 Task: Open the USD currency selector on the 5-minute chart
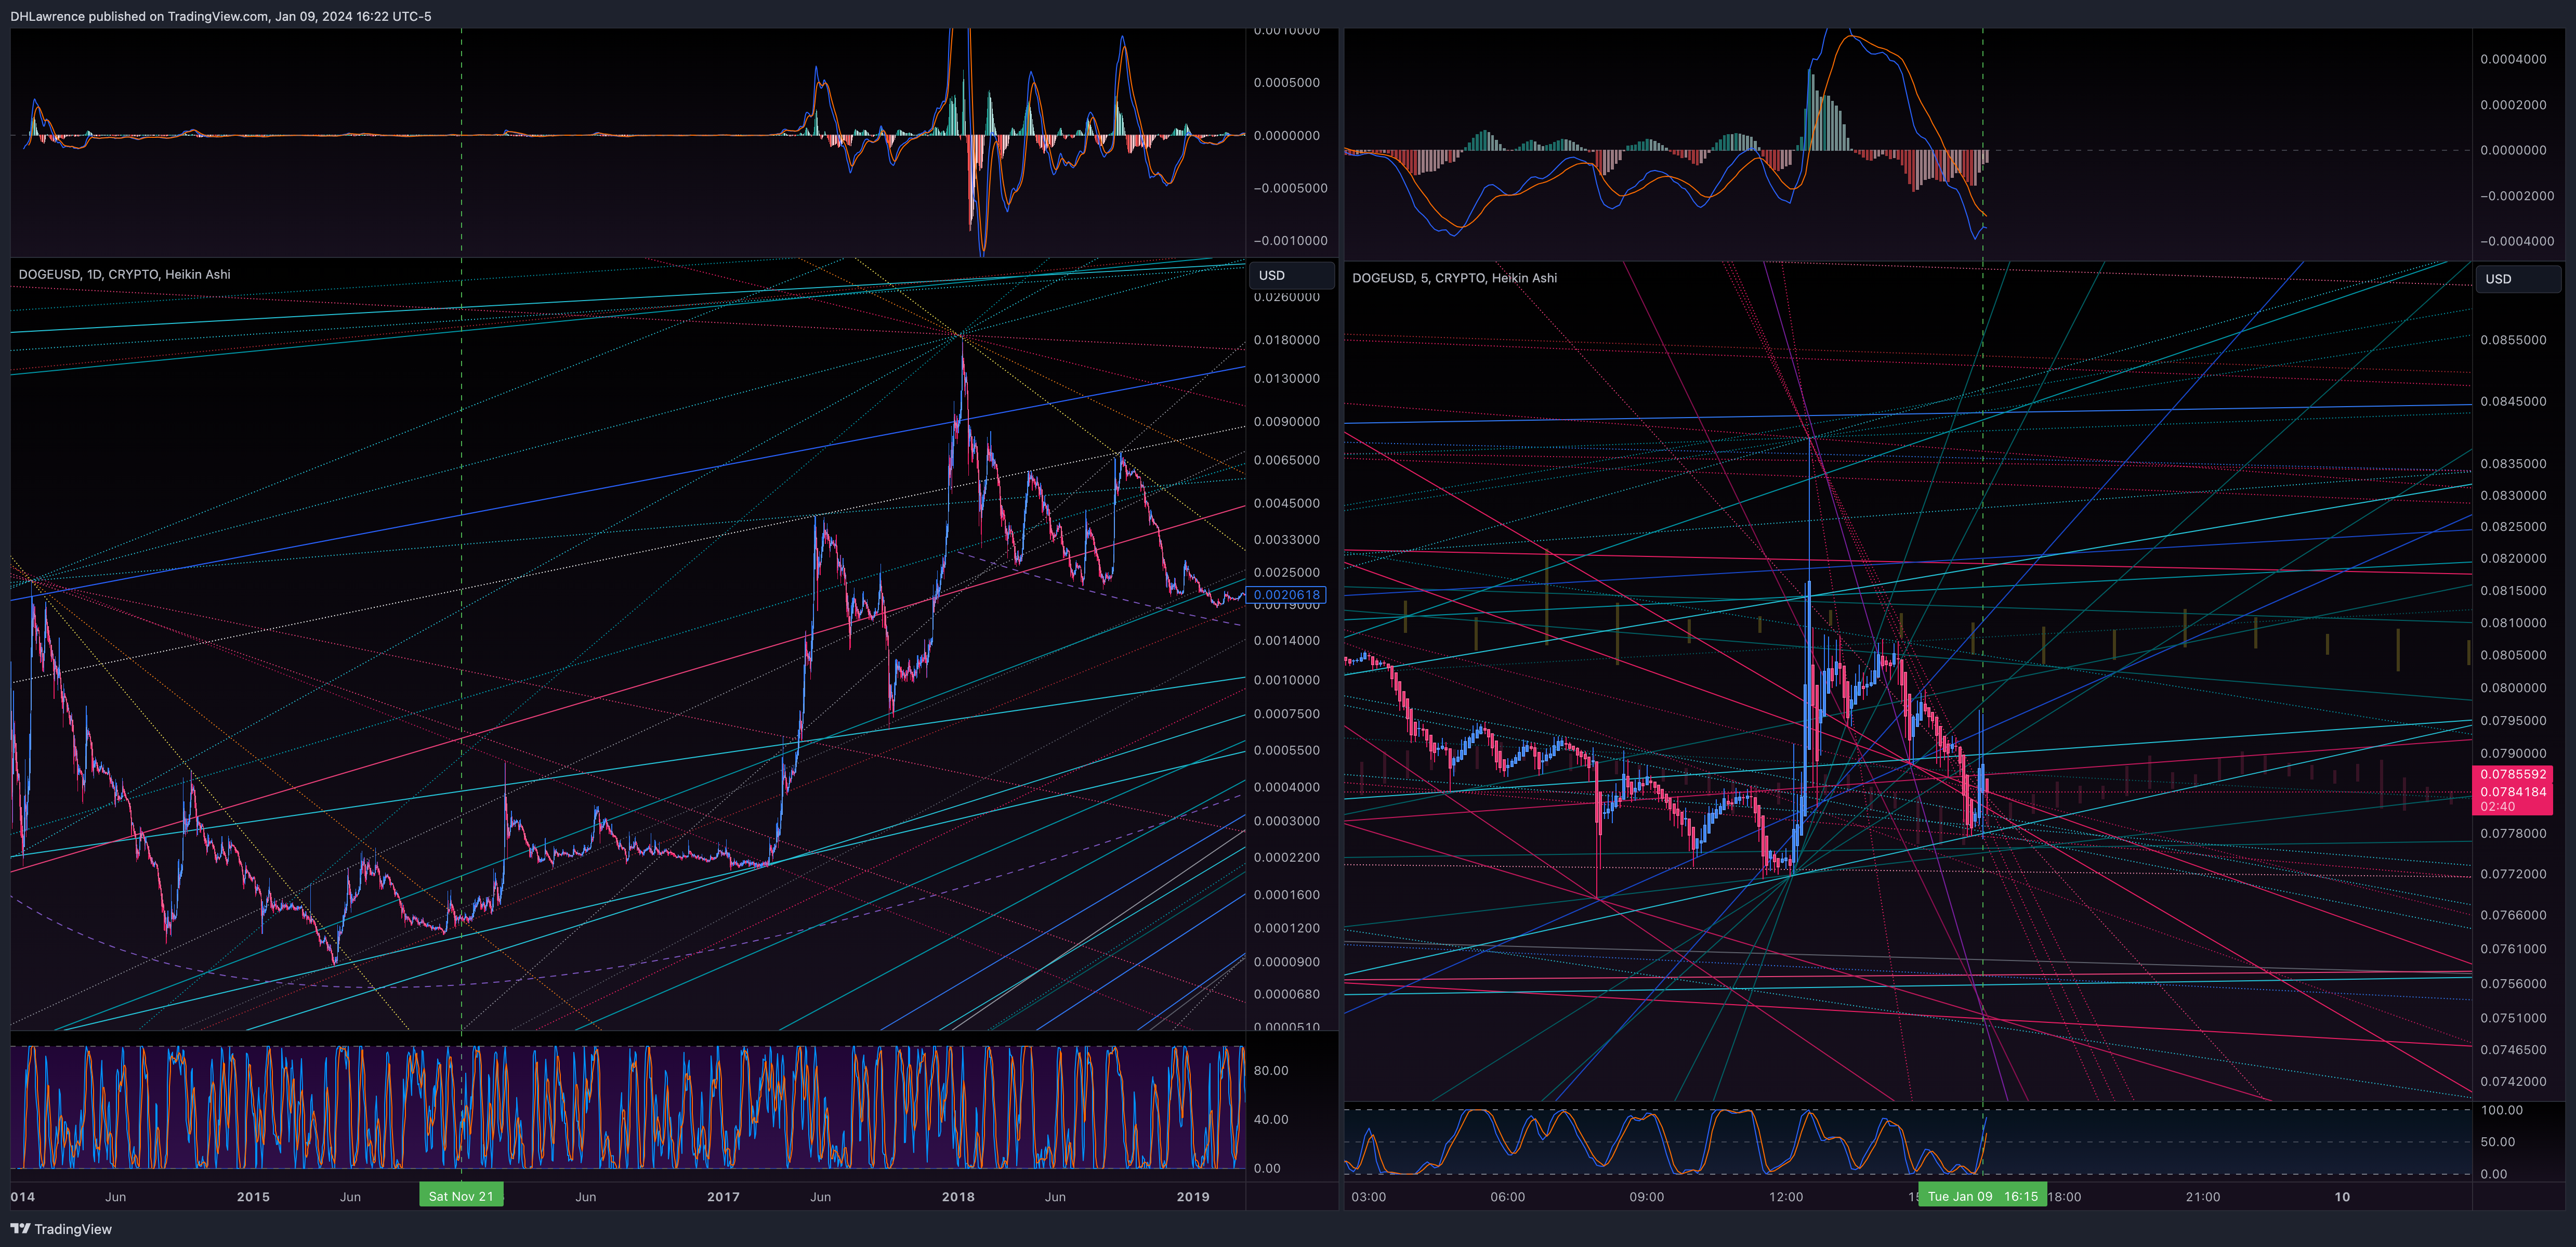pos(2517,279)
